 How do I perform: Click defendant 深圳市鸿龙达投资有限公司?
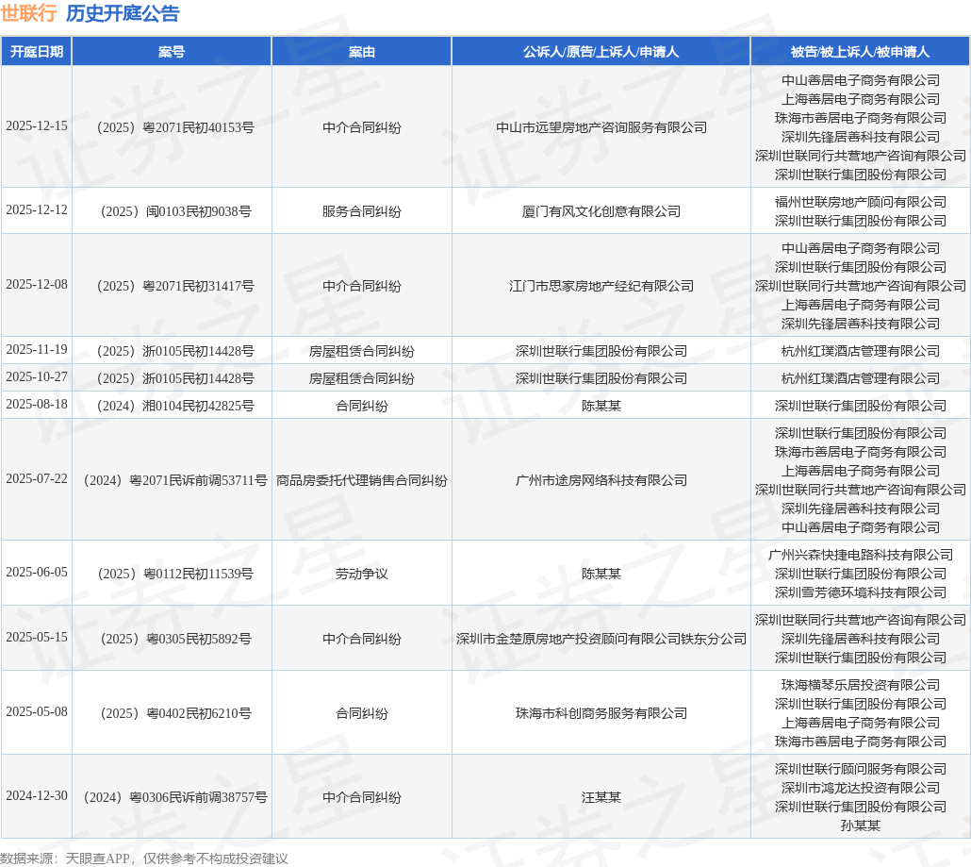click(861, 788)
